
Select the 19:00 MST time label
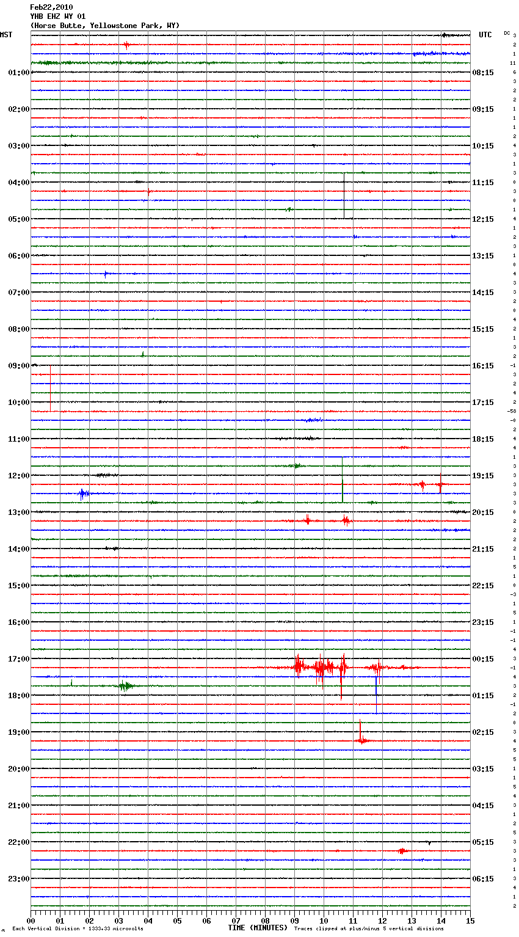point(18,732)
